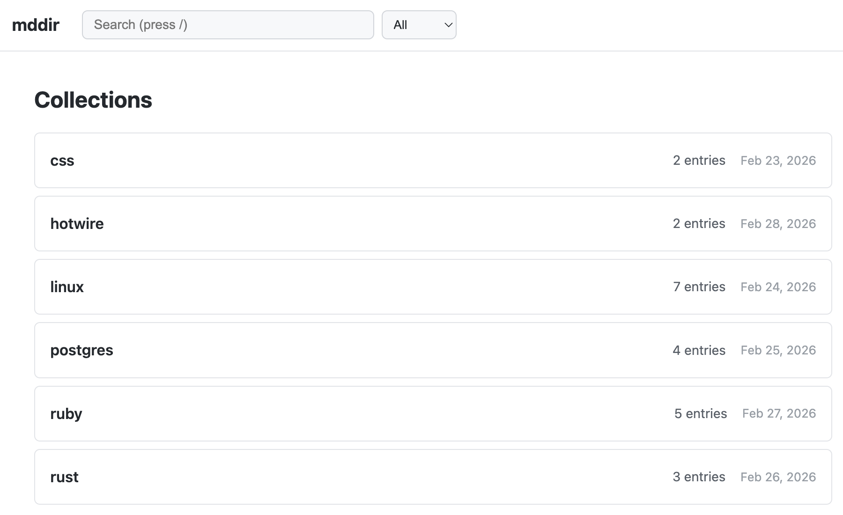Click the 3 entries count label
Viewport: 843px width, 515px height.
click(x=699, y=477)
